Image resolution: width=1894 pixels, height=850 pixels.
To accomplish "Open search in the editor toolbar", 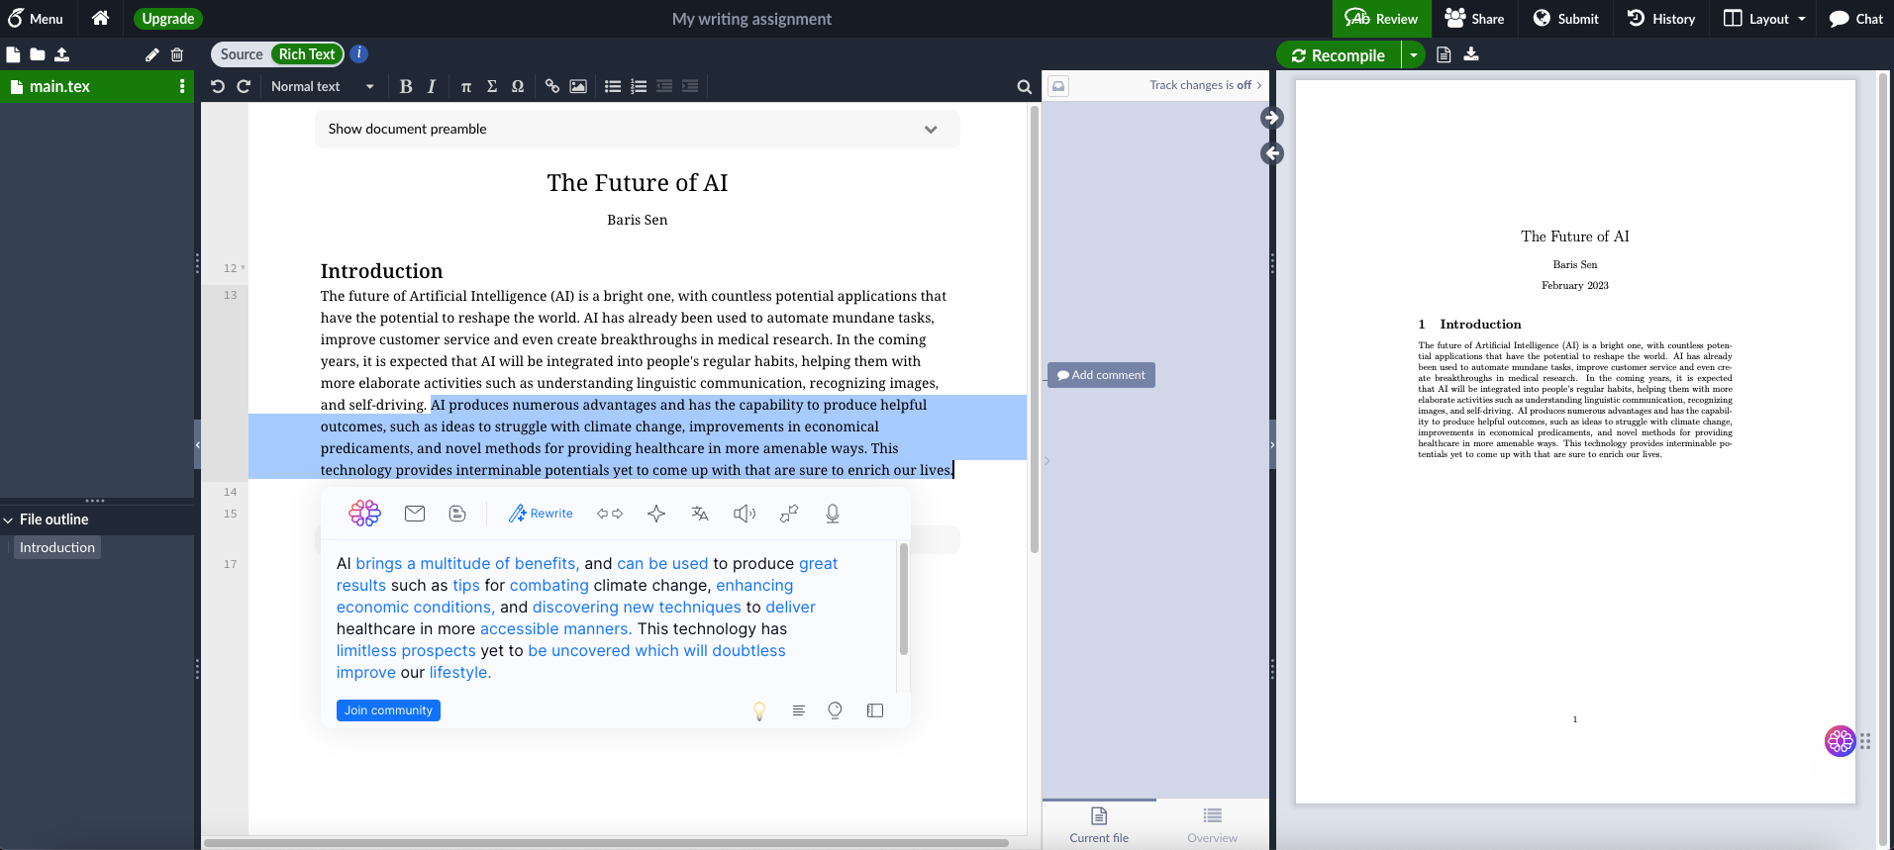I will pyautogui.click(x=1025, y=86).
